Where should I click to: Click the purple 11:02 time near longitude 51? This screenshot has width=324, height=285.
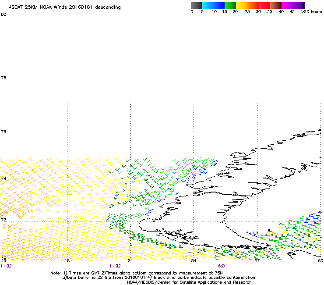115,266
